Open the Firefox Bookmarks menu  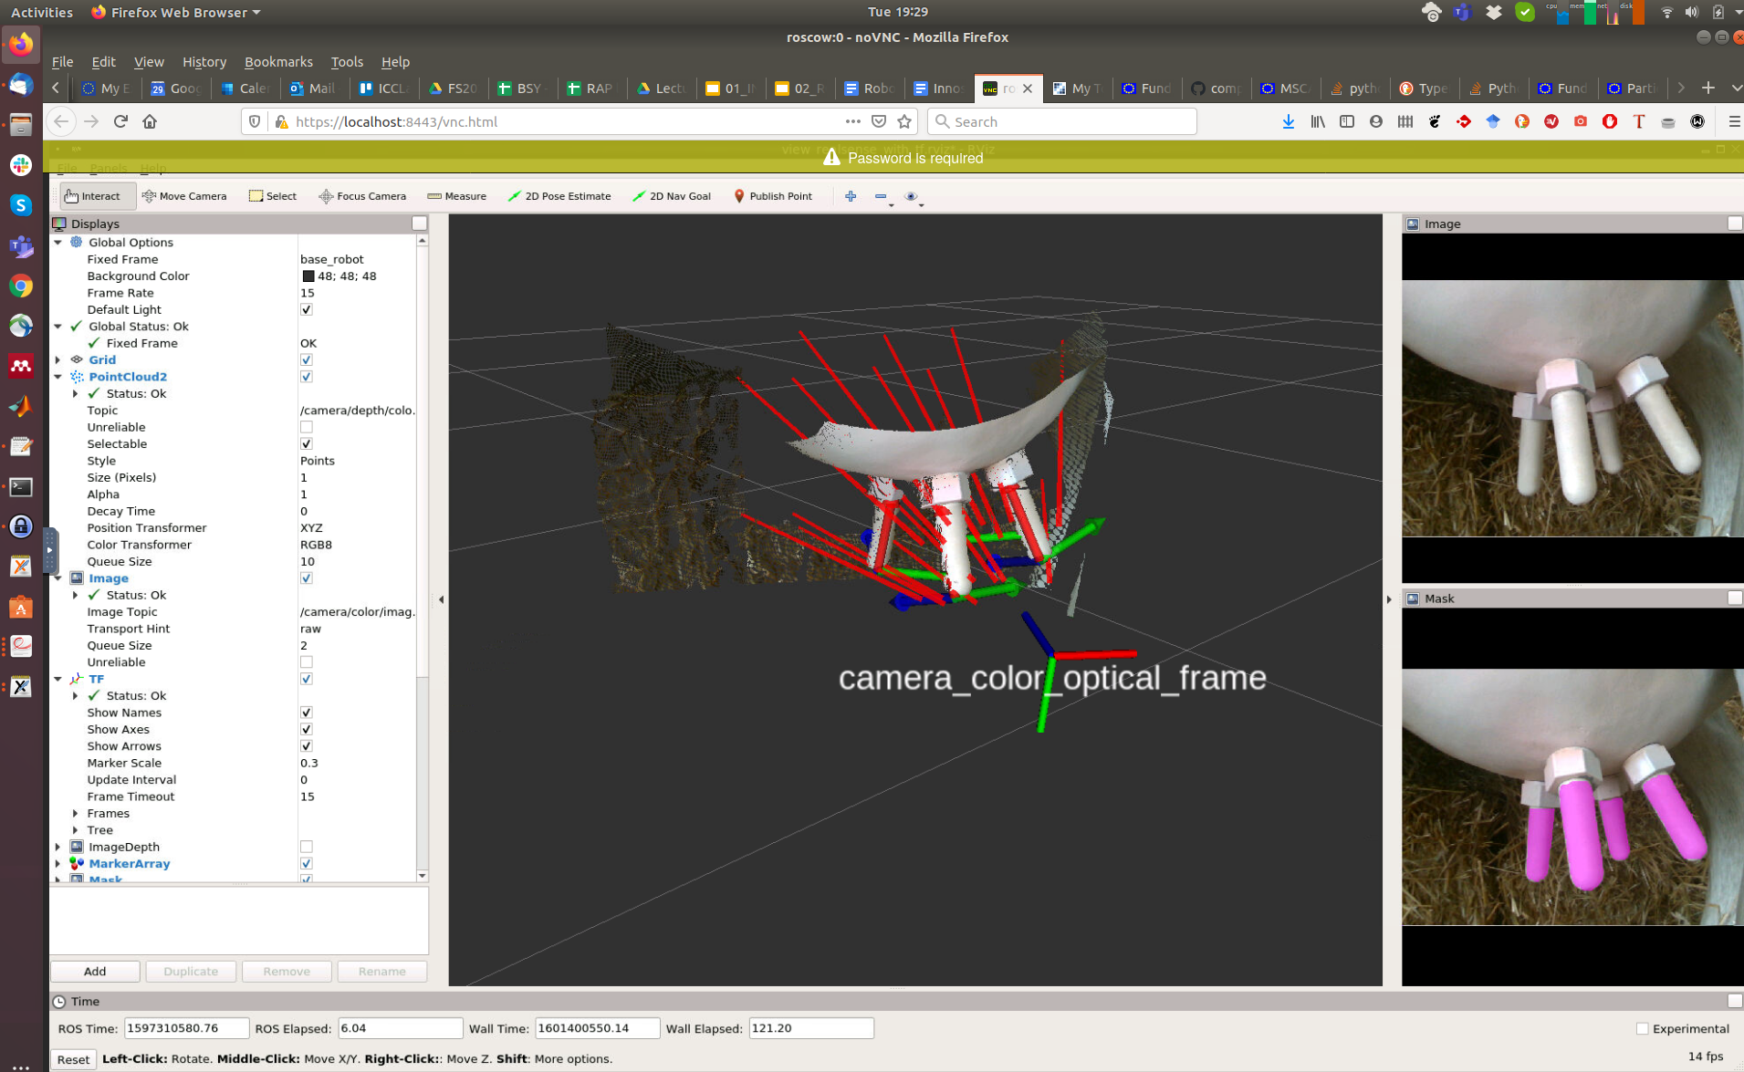click(278, 62)
